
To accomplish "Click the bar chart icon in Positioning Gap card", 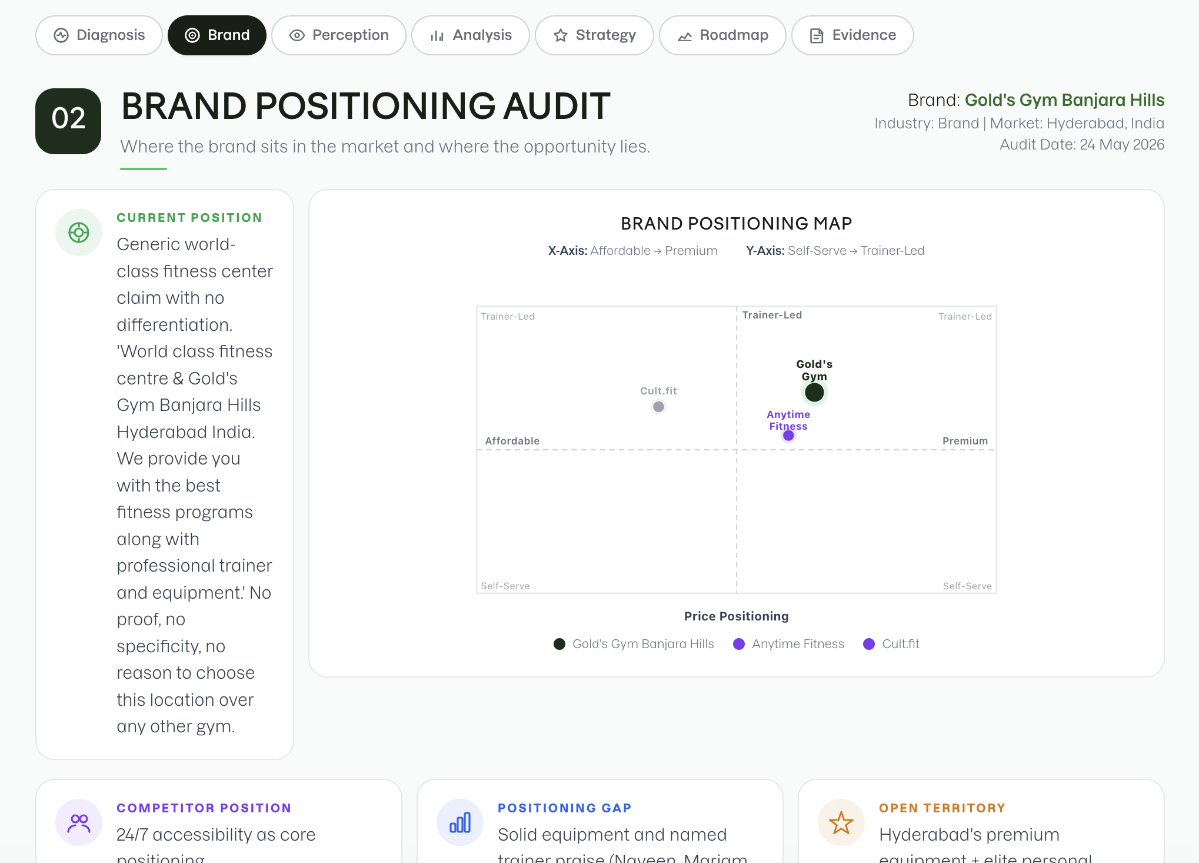I will pyautogui.click(x=460, y=822).
